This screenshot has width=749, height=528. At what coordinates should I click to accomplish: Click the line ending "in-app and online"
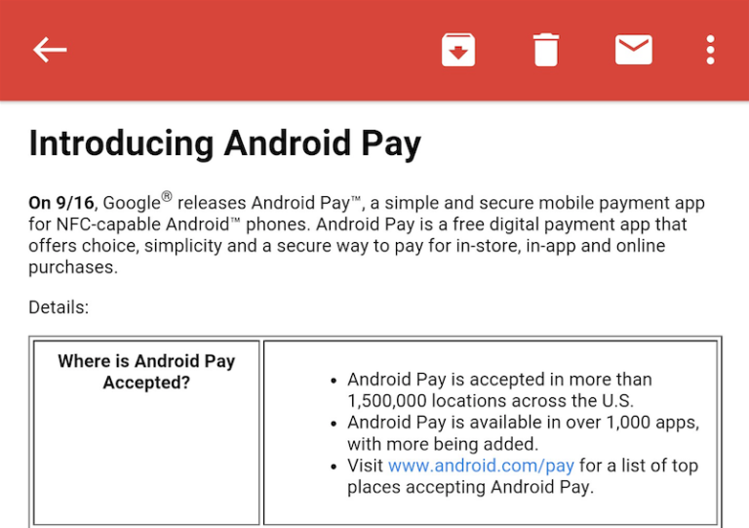click(x=347, y=246)
